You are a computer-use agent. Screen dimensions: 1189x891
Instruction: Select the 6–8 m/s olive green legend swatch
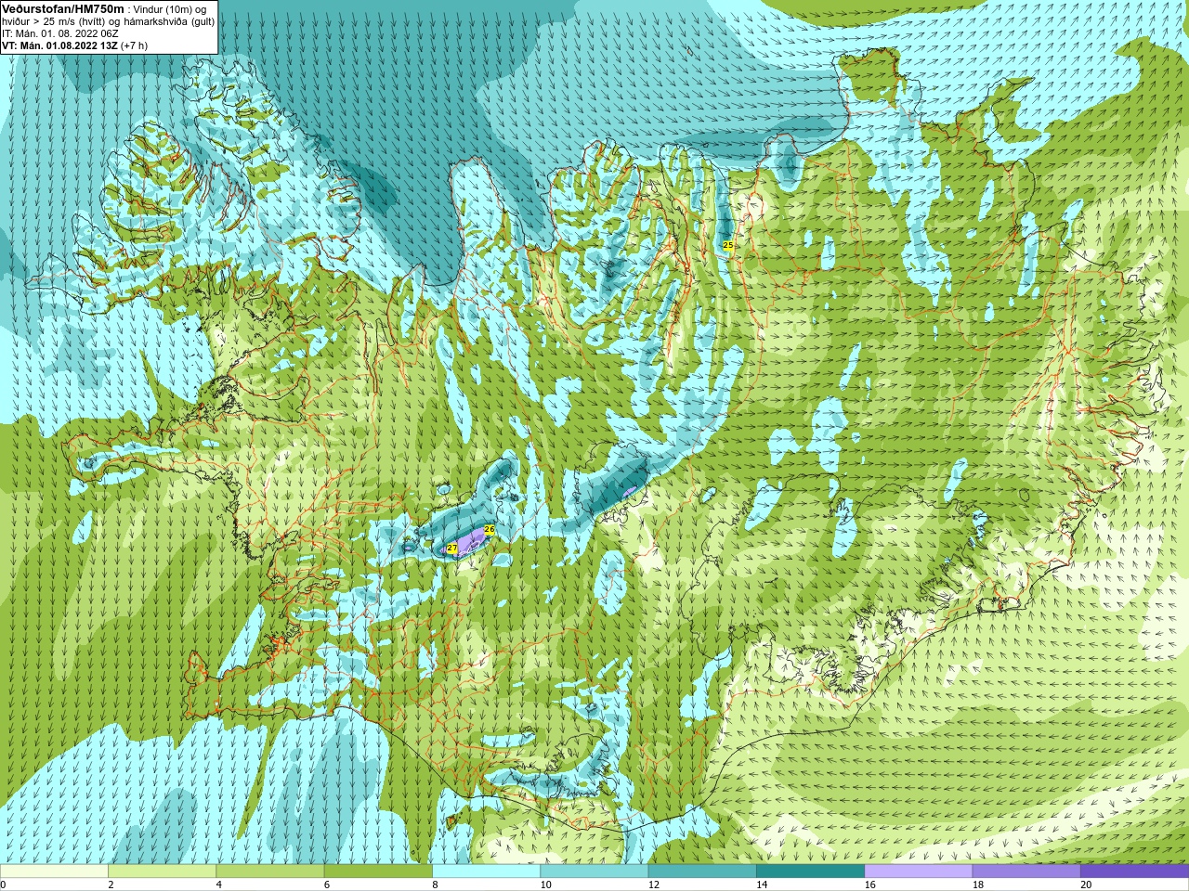[x=378, y=872]
